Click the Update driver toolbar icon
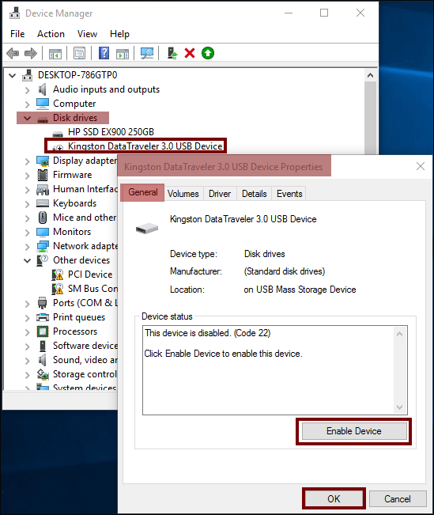Image resolution: width=434 pixels, height=515 pixels. click(x=172, y=53)
